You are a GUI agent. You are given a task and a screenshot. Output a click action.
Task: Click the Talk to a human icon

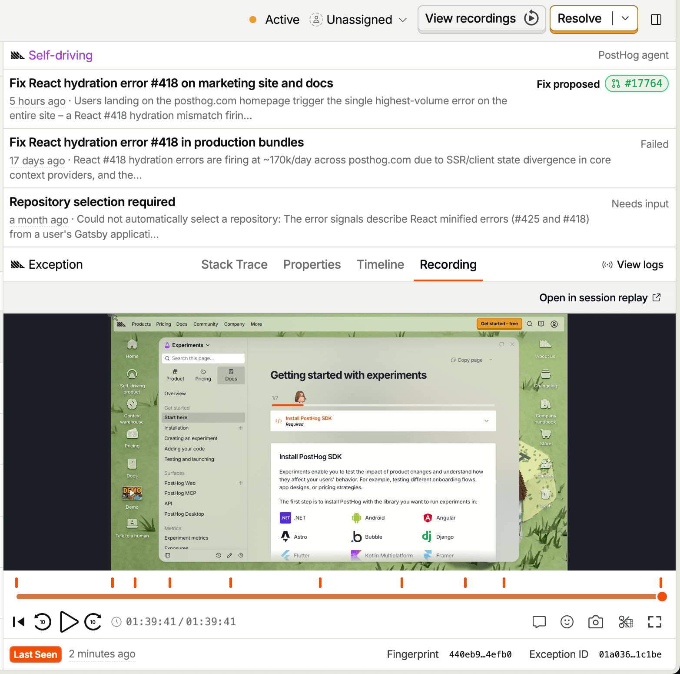click(132, 528)
